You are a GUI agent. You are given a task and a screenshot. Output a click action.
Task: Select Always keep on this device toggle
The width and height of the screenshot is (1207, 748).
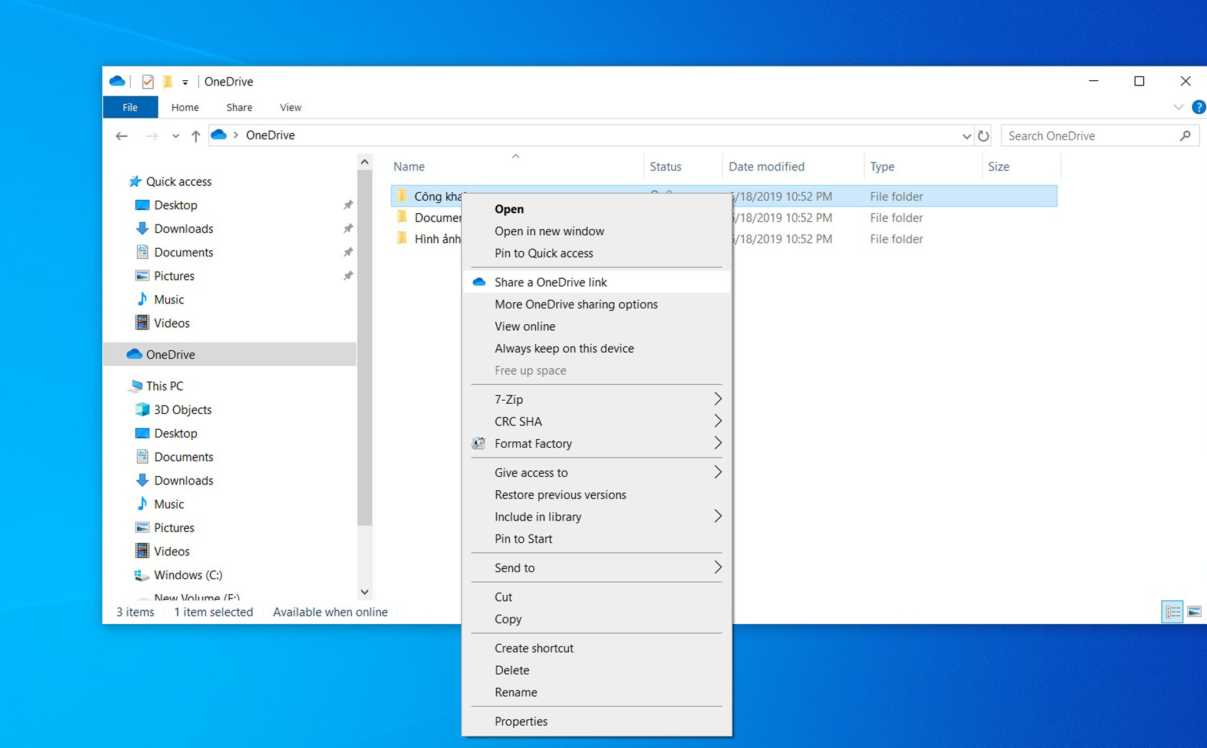(564, 348)
